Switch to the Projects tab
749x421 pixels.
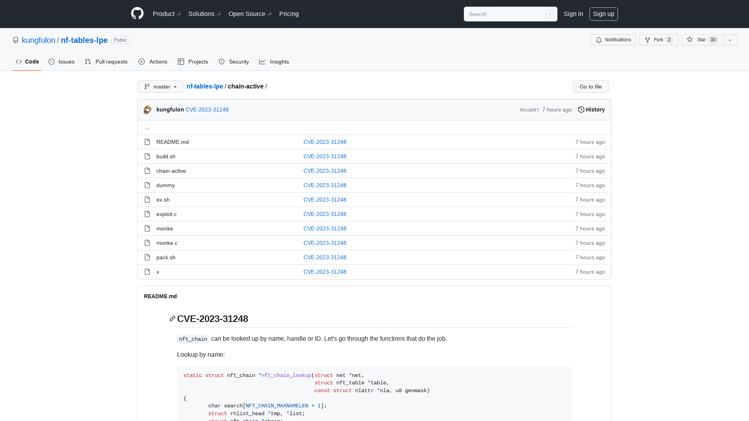pyautogui.click(x=193, y=62)
